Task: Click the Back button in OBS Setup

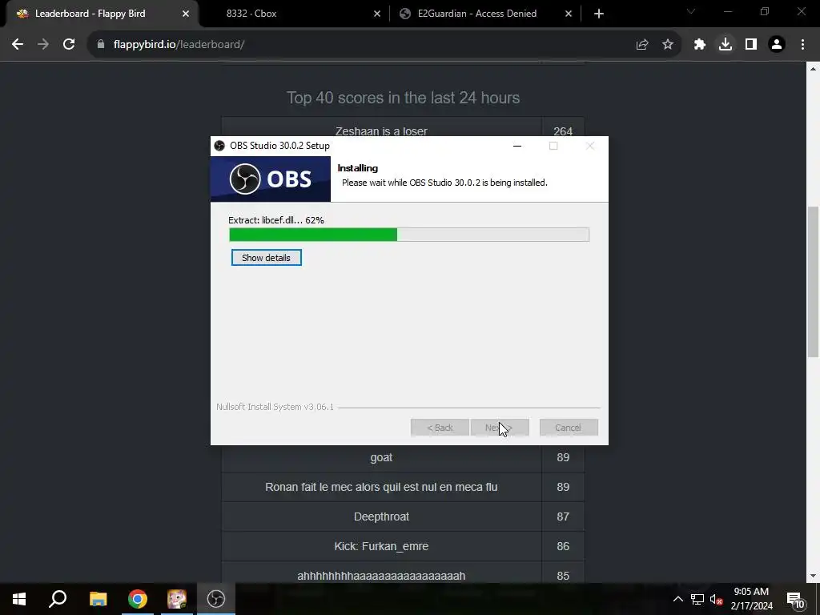Action: click(x=440, y=428)
